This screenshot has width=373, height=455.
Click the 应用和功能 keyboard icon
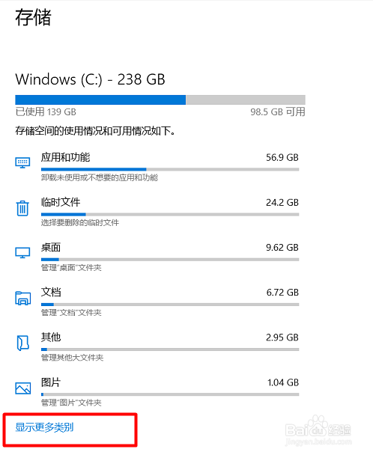[22, 162]
